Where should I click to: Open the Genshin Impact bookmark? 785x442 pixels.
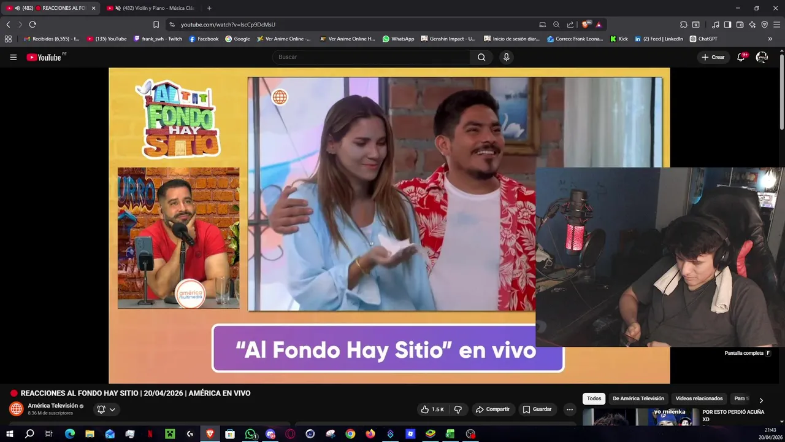(x=448, y=39)
